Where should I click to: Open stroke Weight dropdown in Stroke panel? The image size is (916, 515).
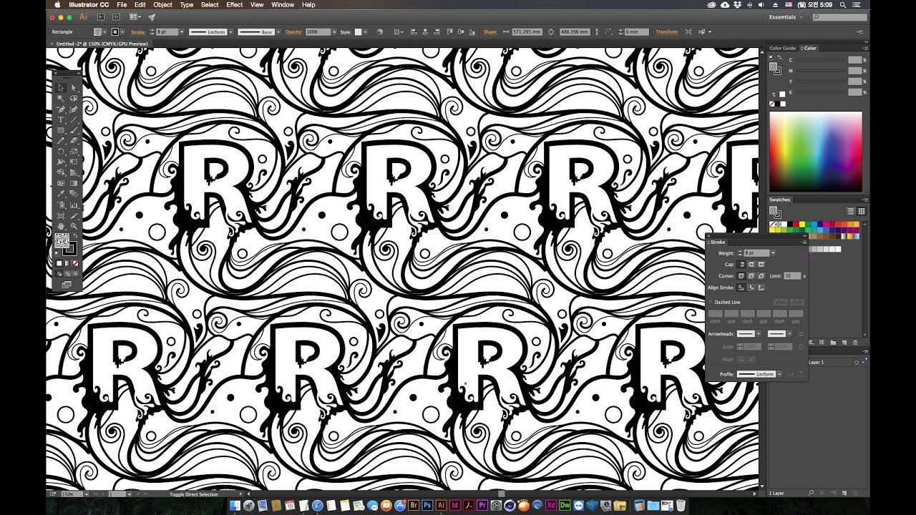[x=773, y=253]
